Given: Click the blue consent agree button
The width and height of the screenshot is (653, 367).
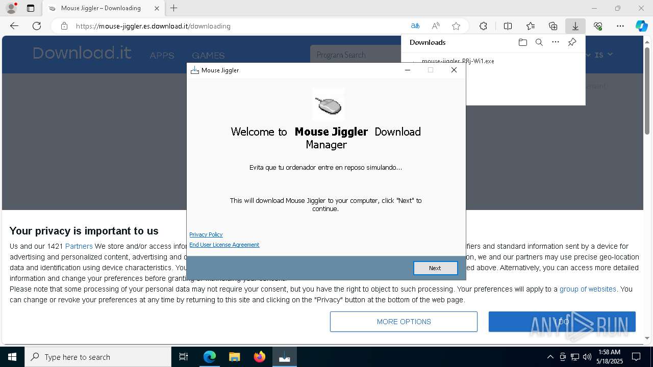Looking at the screenshot, I should [562, 322].
